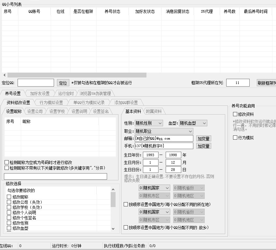Click the 手机 input field
This screenshot has width=276, height=250.
(x=164, y=146)
